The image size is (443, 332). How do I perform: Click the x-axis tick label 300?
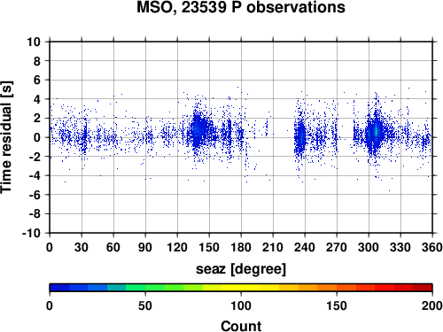point(369,247)
